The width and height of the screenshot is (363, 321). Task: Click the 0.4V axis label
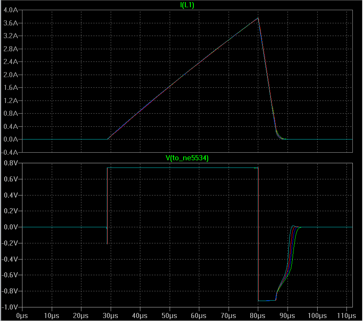tap(11, 195)
